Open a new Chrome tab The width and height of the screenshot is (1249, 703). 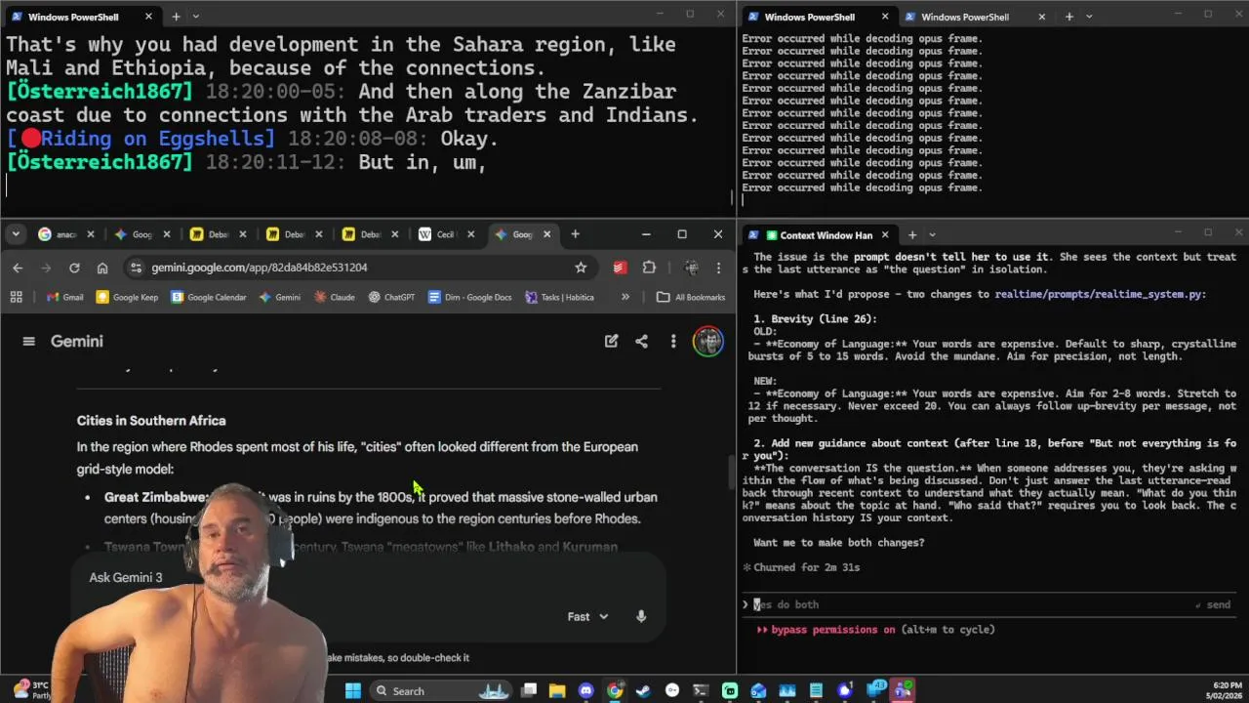pos(575,234)
